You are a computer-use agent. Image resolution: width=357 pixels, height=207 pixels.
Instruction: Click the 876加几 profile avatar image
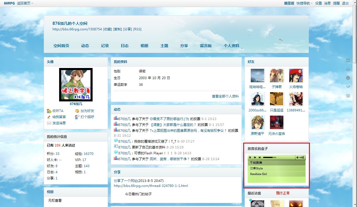(76, 85)
